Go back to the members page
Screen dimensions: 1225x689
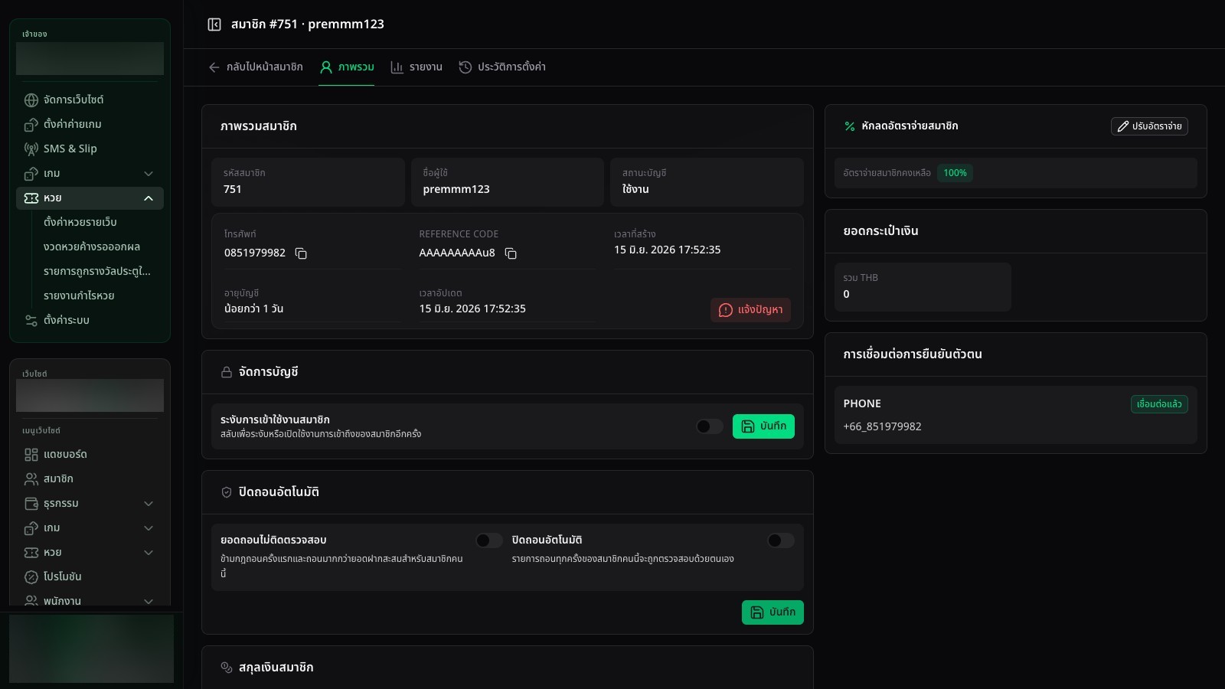pyautogui.click(x=256, y=67)
